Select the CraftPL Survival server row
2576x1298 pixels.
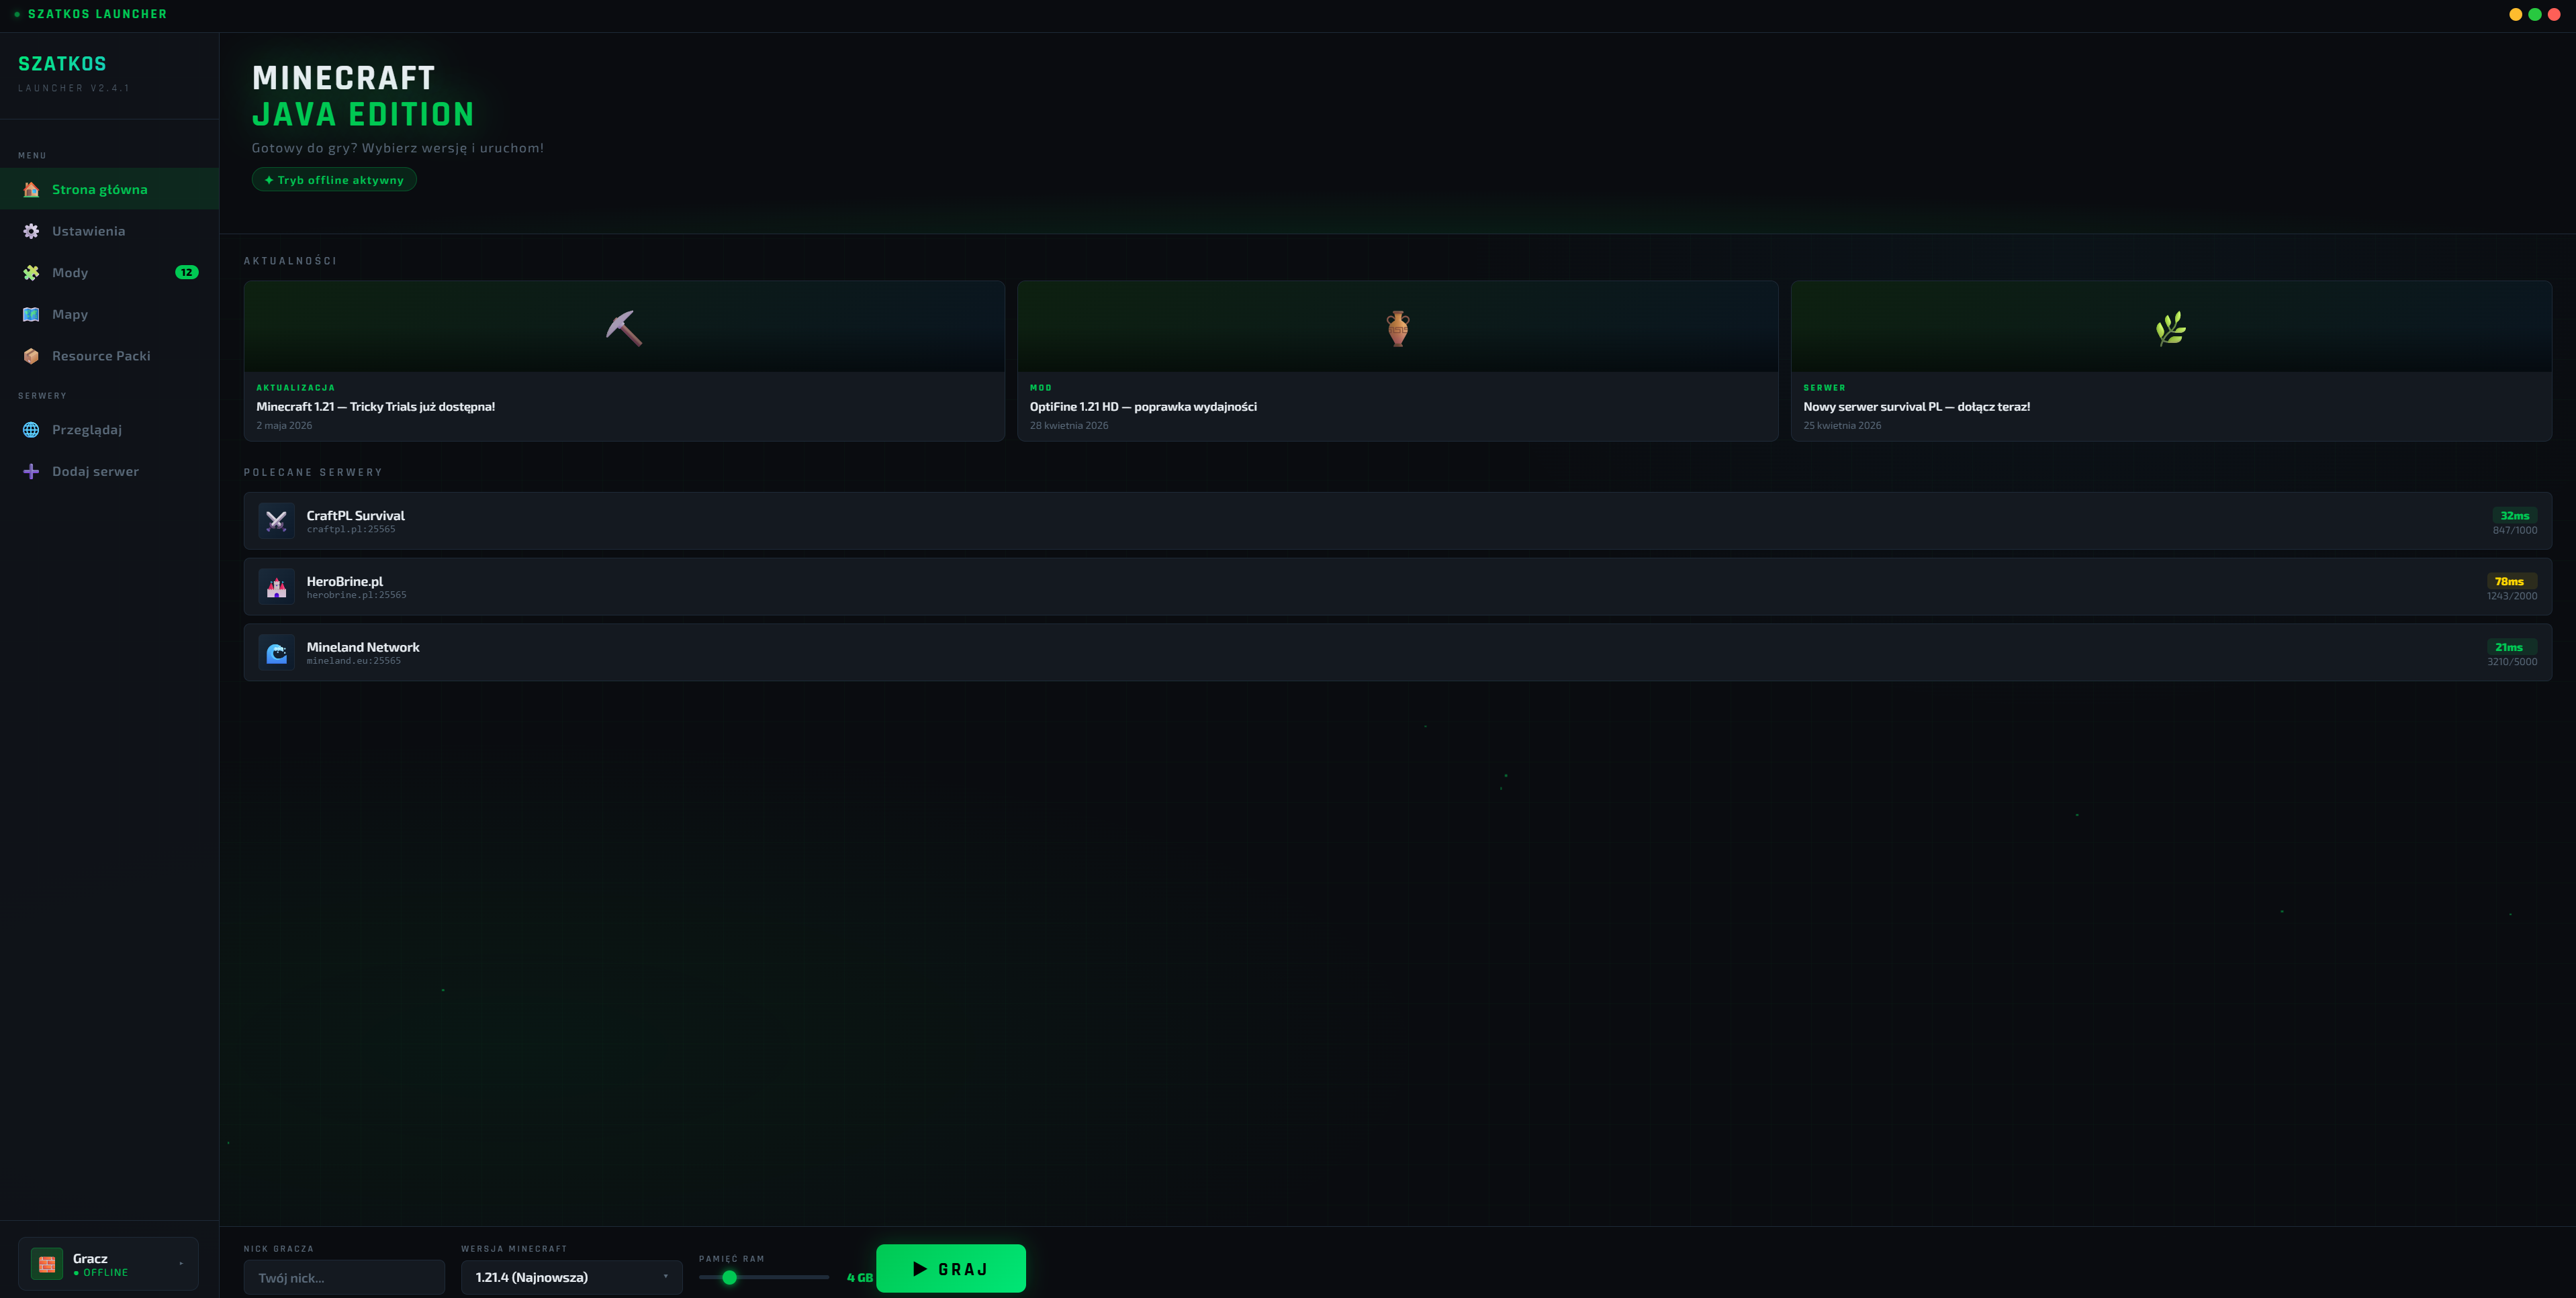(1398, 521)
